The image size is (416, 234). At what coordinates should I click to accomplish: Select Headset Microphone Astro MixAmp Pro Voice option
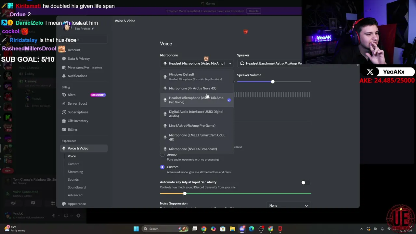(x=197, y=100)
